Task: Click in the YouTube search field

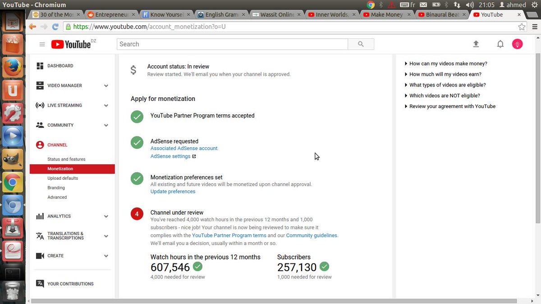Action: (x=232, y=44)
